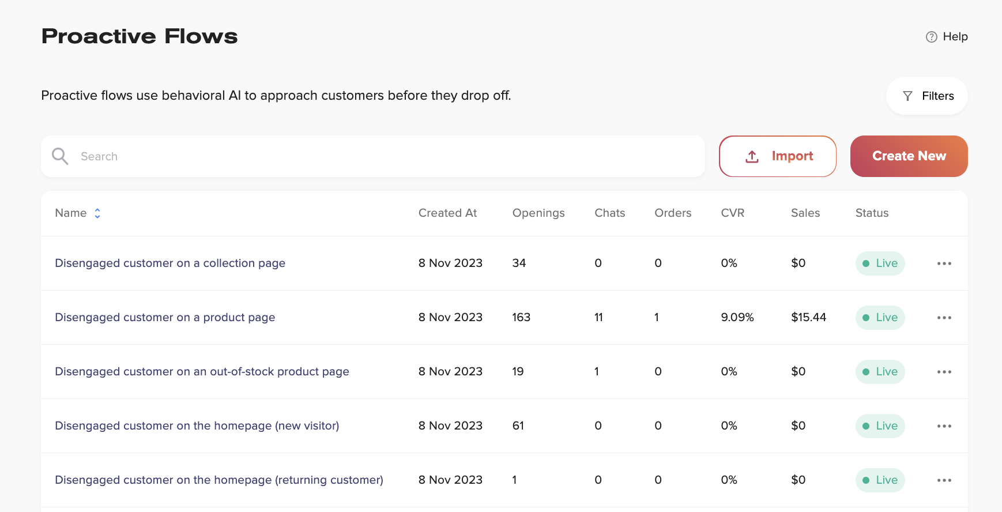Viewport: 1002px width, 512px height.
Task: Click the search magnifier icon
Action: click(x=60, y=156)
